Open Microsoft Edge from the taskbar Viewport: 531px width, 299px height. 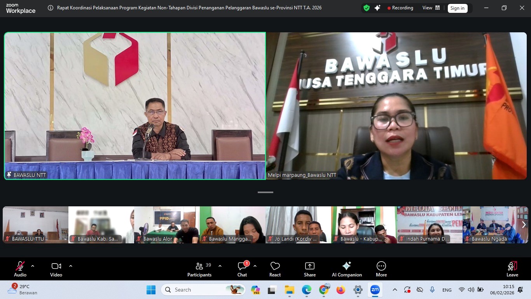coord(307,290)
